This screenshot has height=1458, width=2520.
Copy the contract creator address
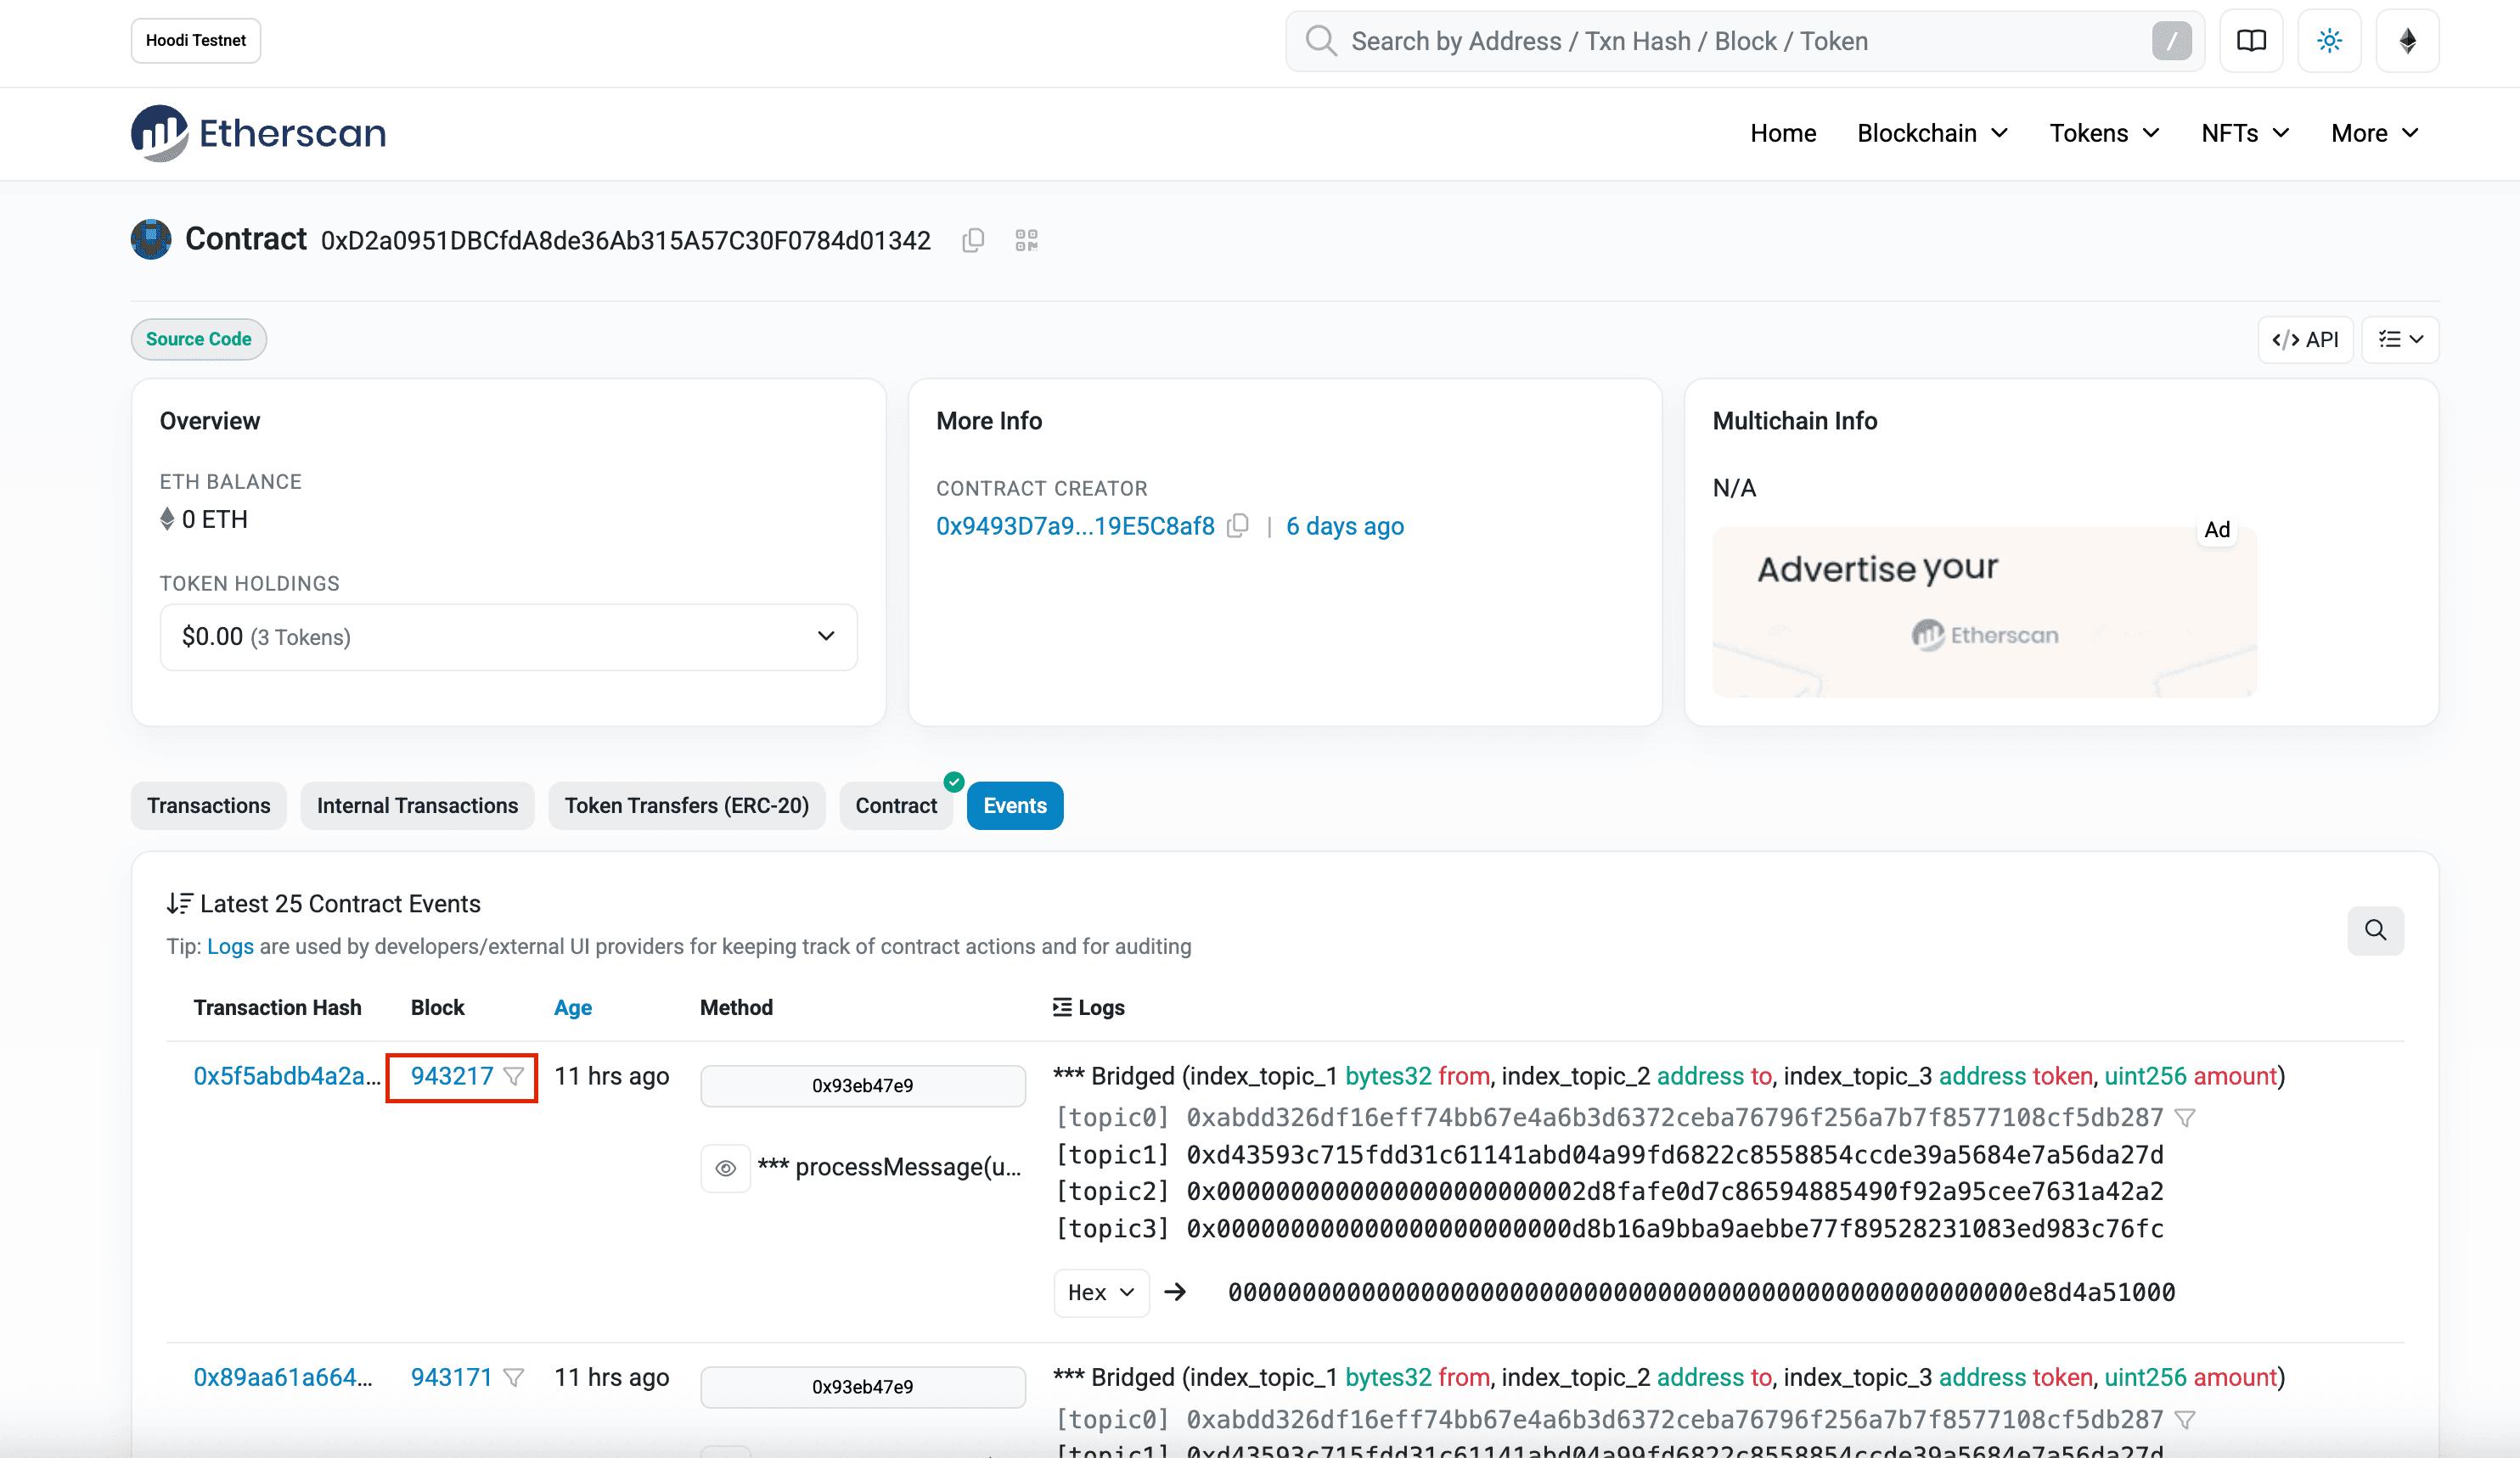1237,525
